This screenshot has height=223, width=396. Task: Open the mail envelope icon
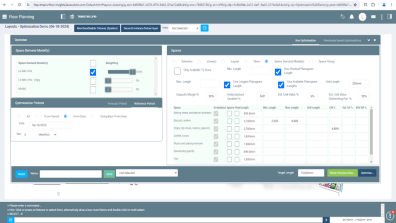click(373, 17)
